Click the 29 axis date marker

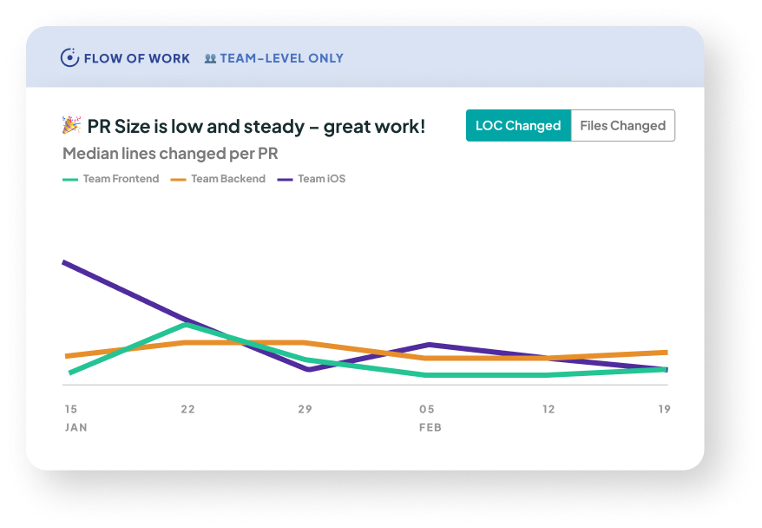click(x=305, y=409)
